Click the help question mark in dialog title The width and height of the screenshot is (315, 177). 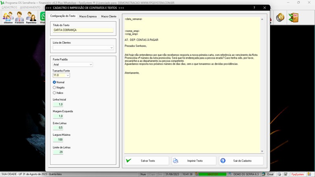254,8
